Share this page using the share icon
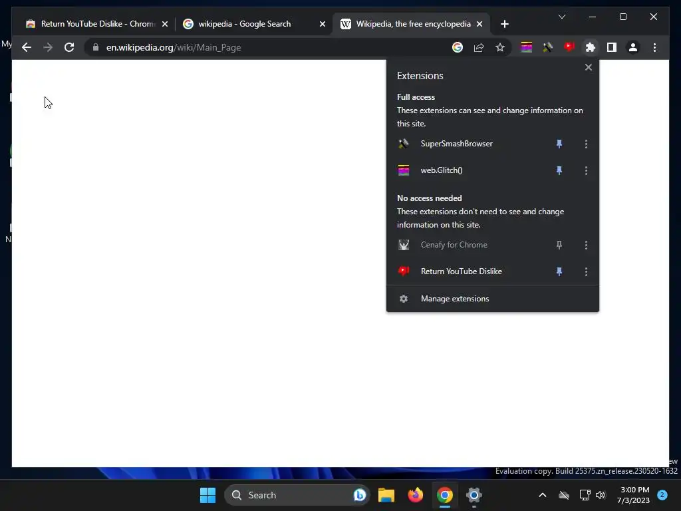 tap(479, 47)
